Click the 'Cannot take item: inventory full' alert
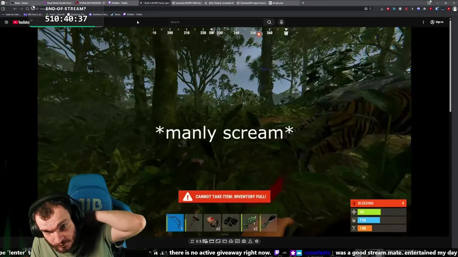Image resolution: width=458 pixels, height=257 pixels. point(224,197)
